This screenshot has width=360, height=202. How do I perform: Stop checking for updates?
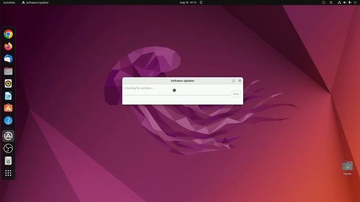click(236, 94)
